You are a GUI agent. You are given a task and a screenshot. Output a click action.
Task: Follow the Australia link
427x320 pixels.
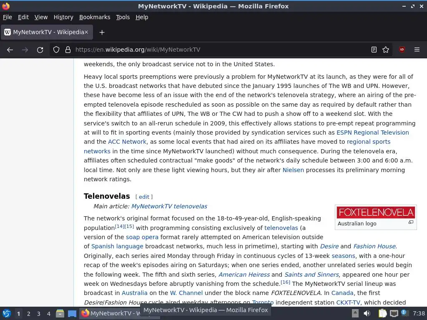tap(134, 293)
